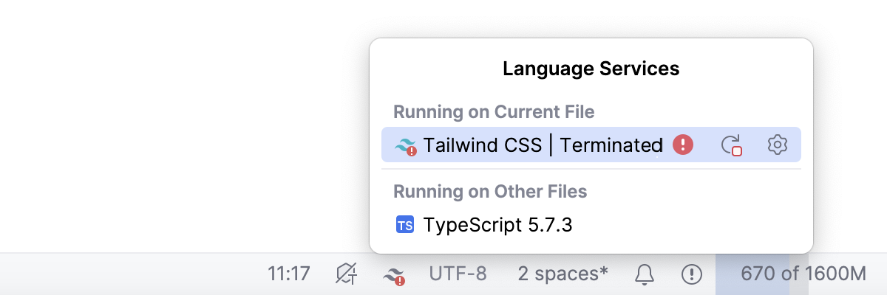Restart the Tailwind CSS language service
Screen dimensions: 887x295
[x=731, y=145]
